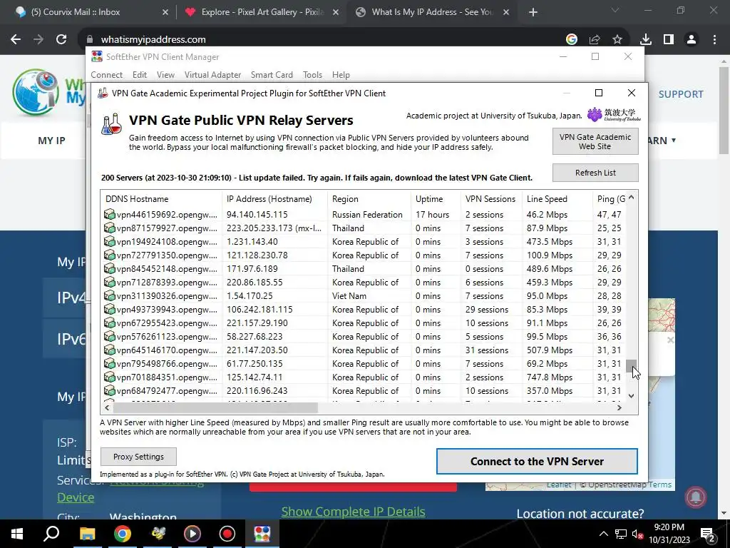Image resolution: width=730 pixels, height=548 pixels.
Task: Click the 17 hours uptime cell
Action: (432, 214)
